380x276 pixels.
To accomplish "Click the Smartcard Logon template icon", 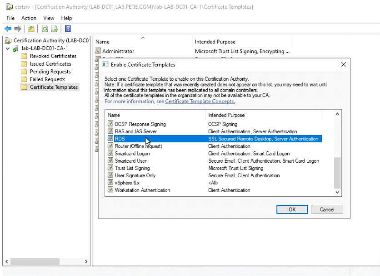I will click(x=110, y=154).
